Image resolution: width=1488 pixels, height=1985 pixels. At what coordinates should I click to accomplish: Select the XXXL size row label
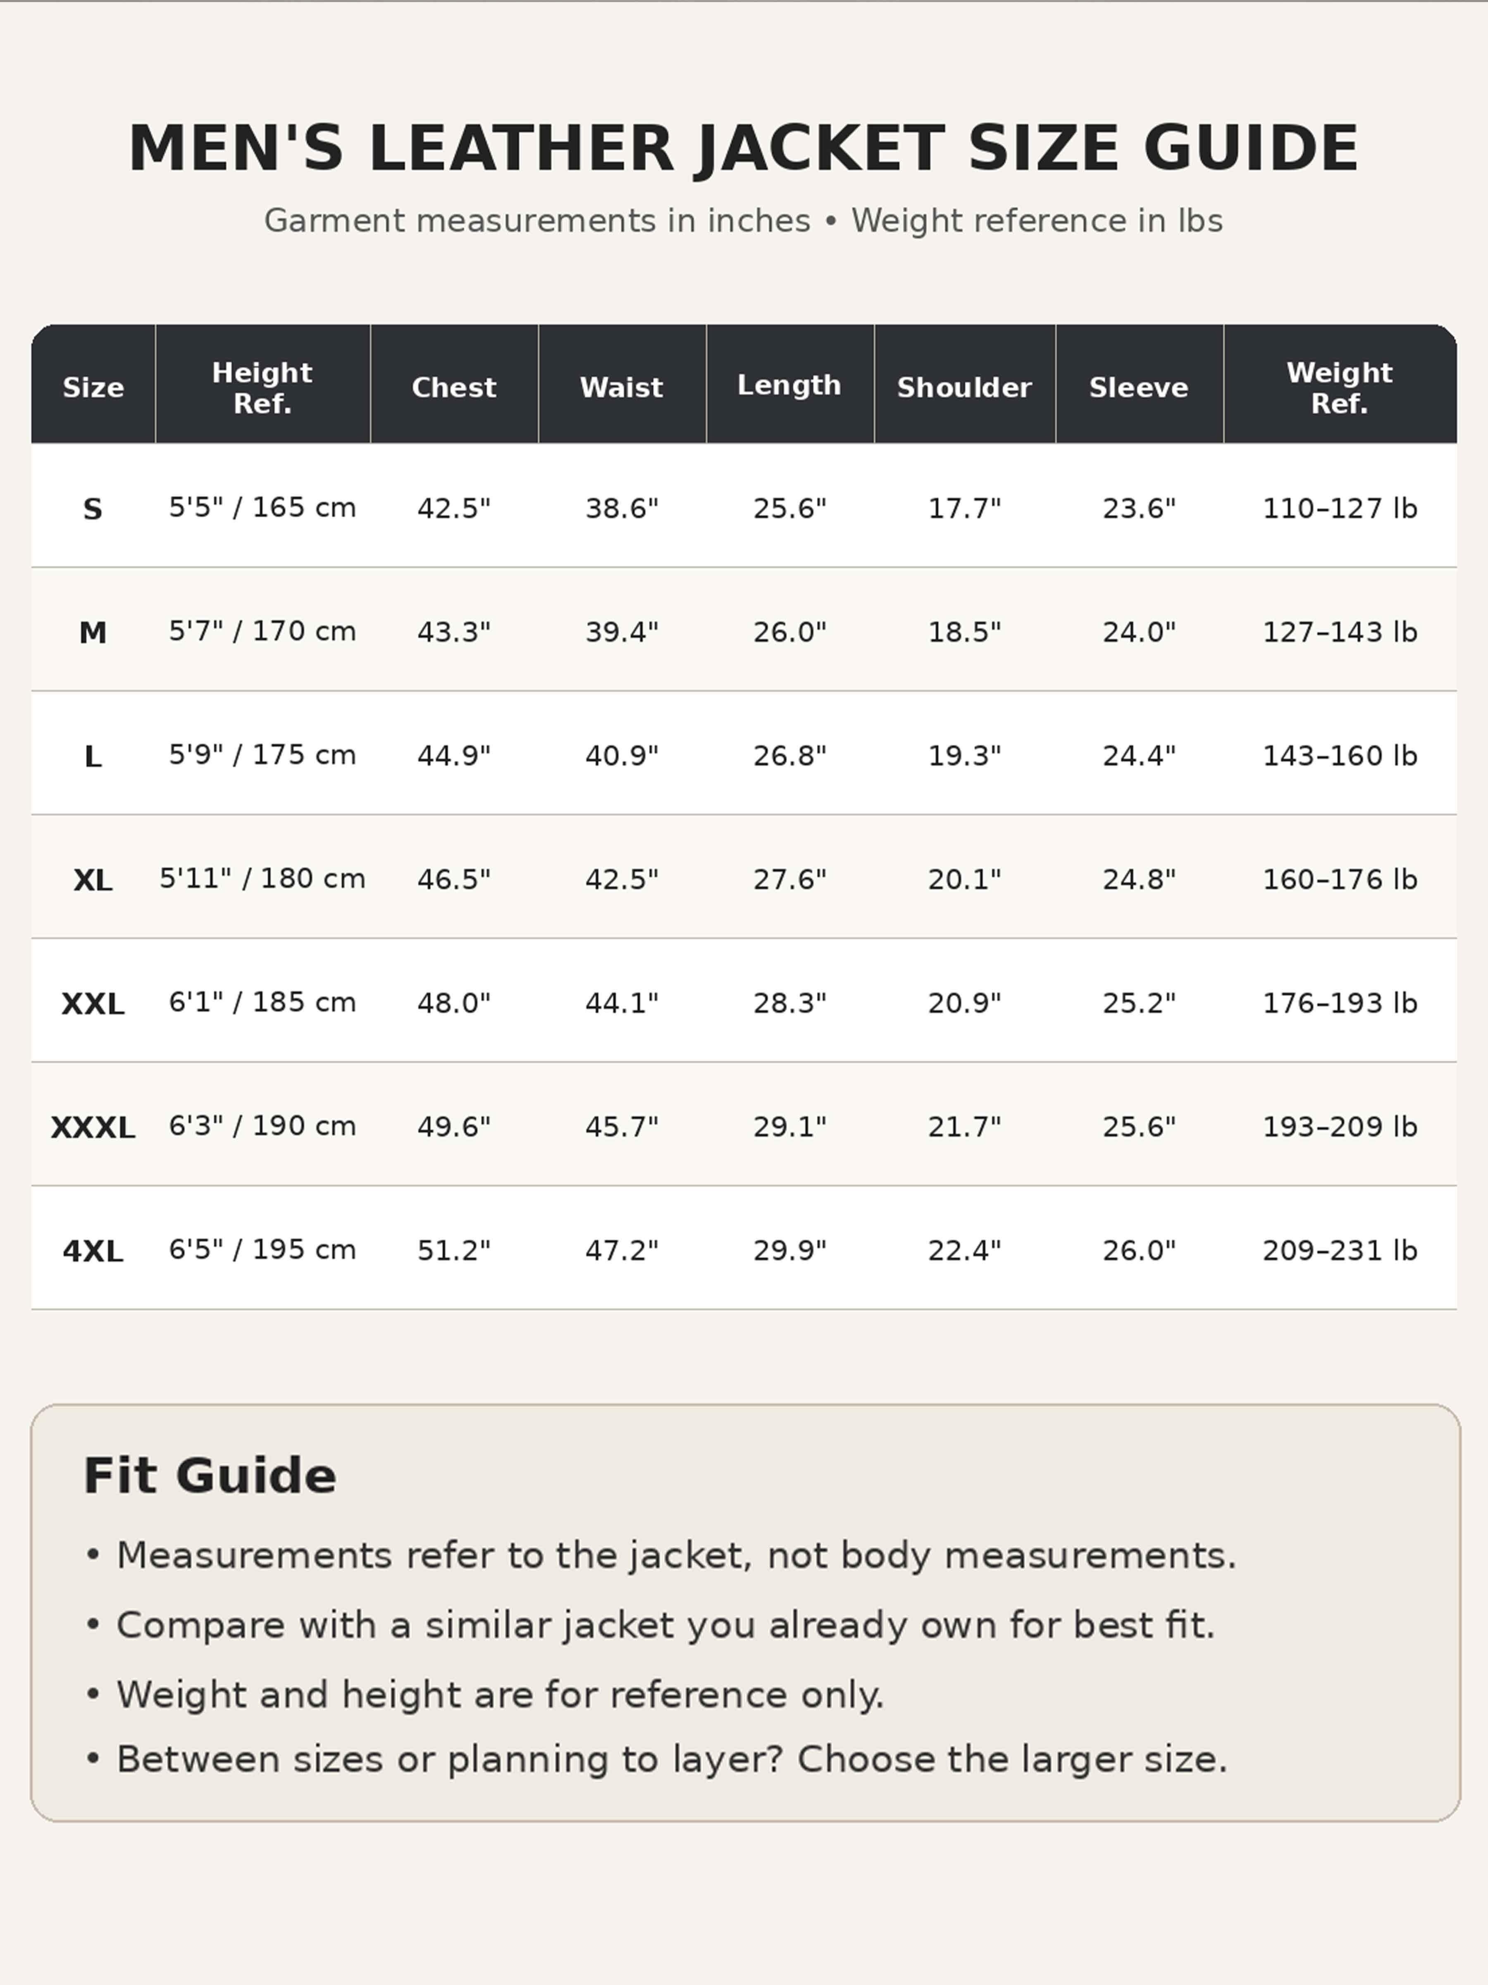point(93,1127)
